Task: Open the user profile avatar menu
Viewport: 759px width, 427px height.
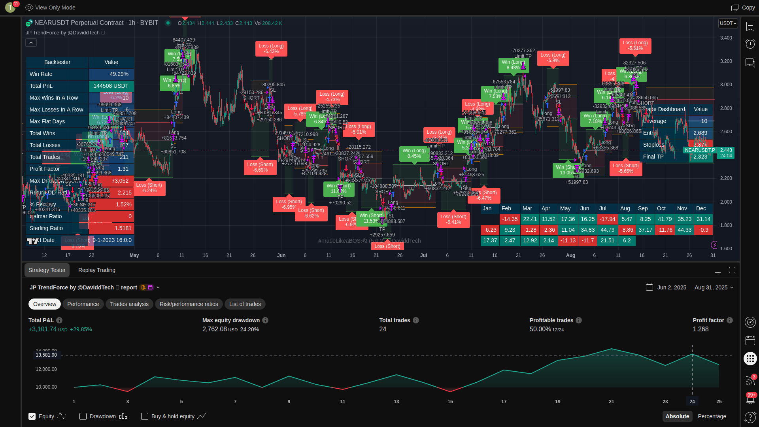Action: [x=10, y=7]
